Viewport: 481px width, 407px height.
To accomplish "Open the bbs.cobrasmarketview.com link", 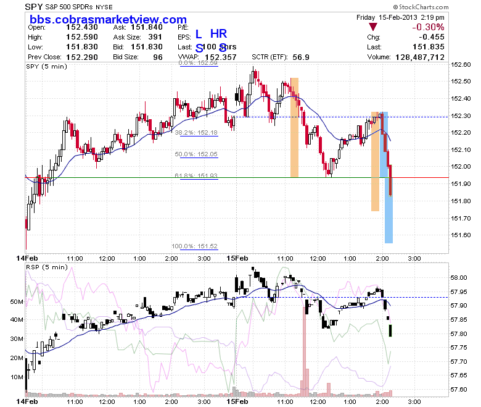I will click(x=108, y=19).
